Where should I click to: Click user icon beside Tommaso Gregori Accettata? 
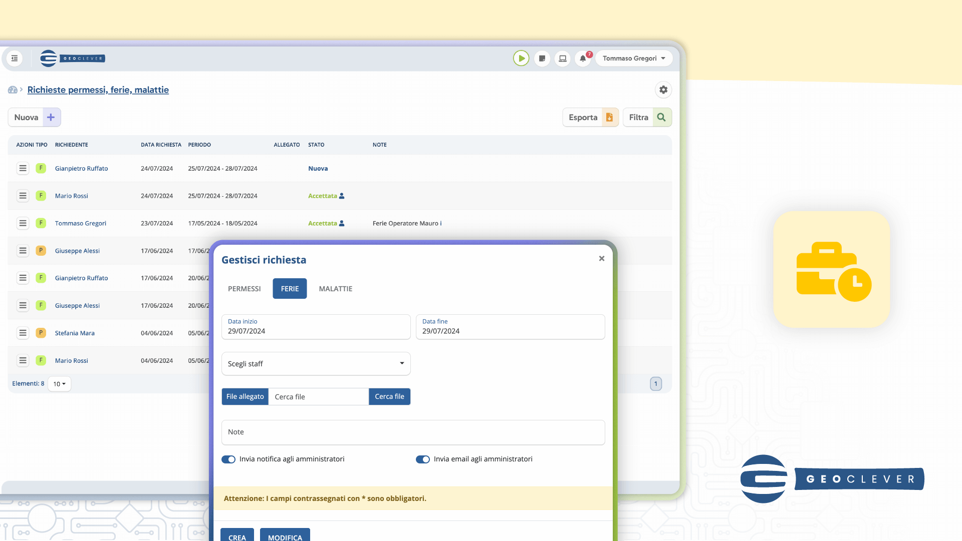(x=342, y=224)
